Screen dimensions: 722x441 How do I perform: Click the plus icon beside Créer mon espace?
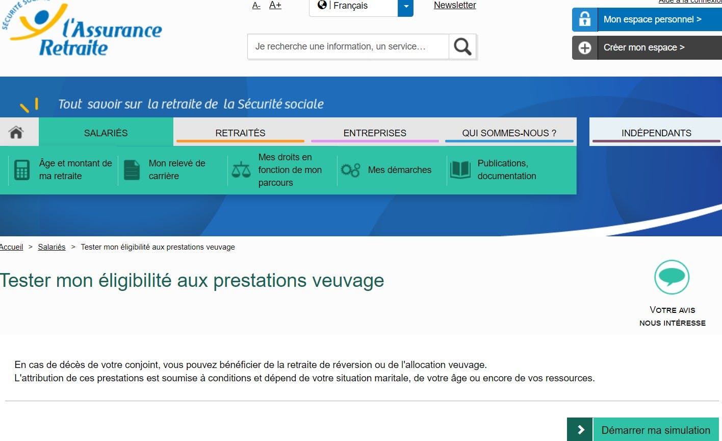(584, 47)
